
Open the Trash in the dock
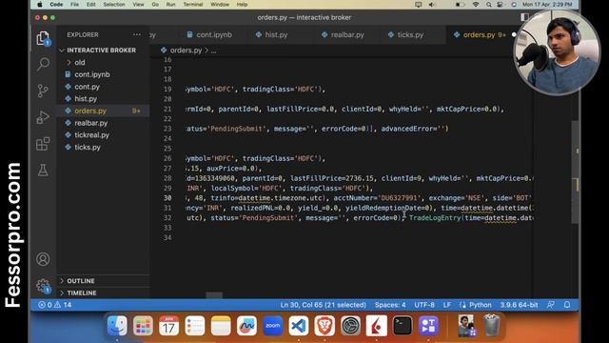click(492, 325)
